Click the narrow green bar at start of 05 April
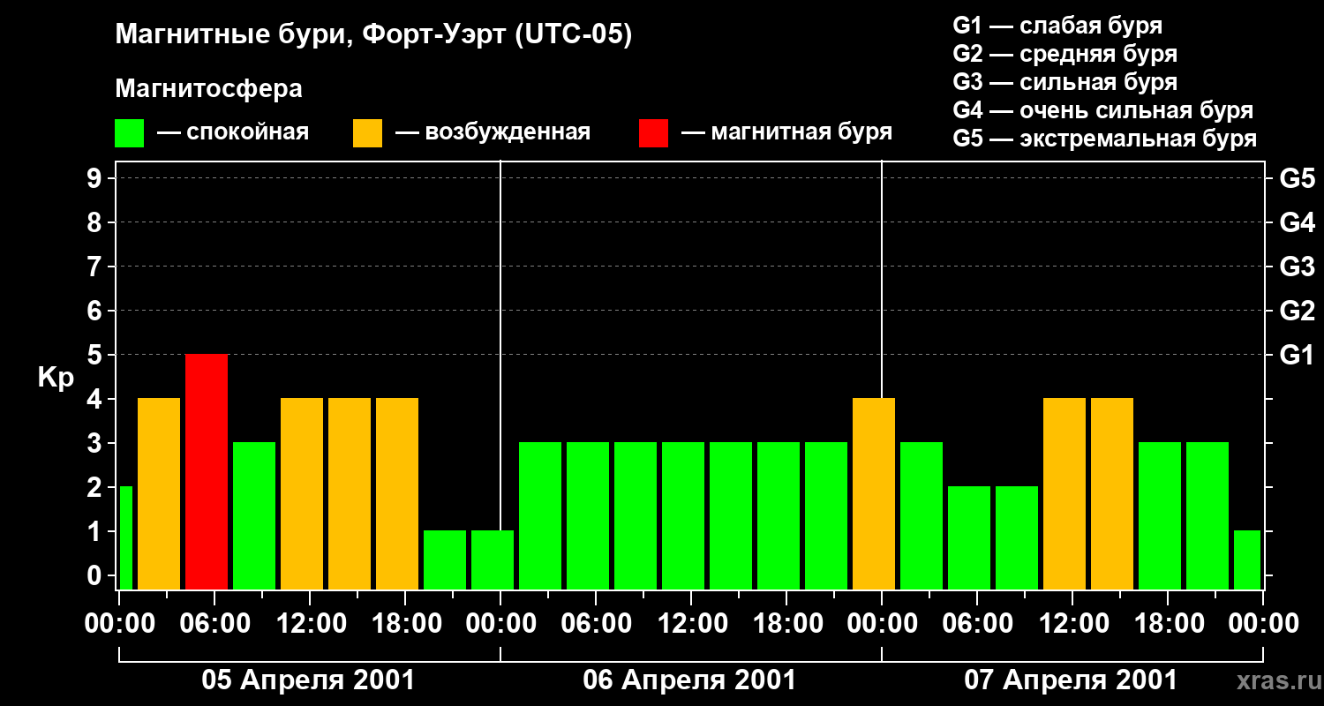This screenshot has height=706, width=1324. tap(125, 537)
